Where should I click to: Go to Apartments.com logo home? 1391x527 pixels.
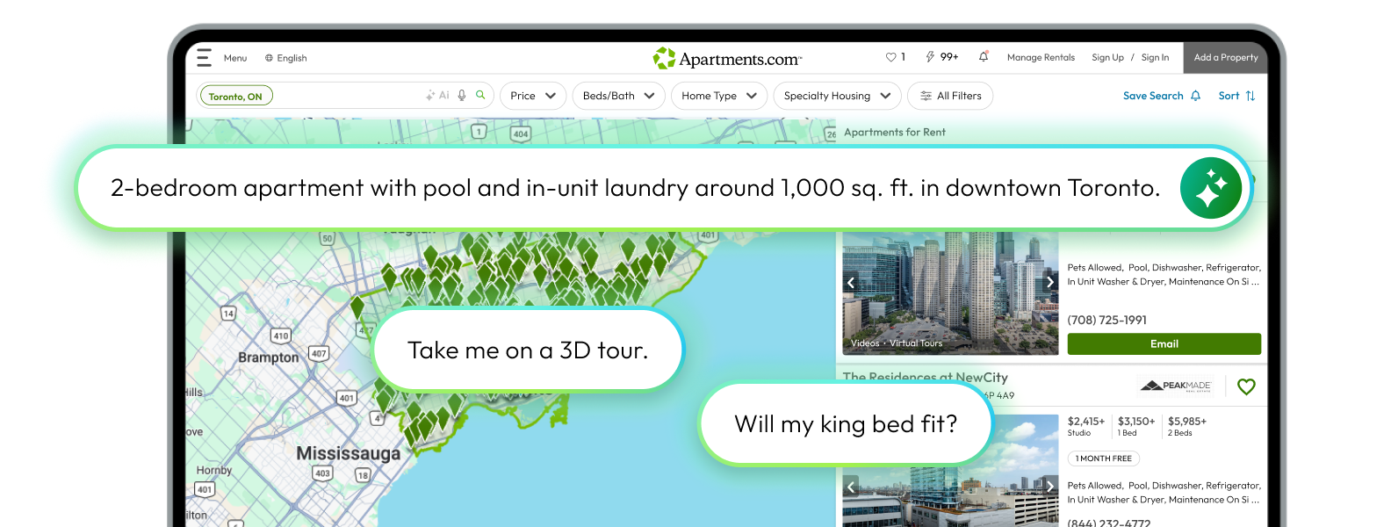727,59
